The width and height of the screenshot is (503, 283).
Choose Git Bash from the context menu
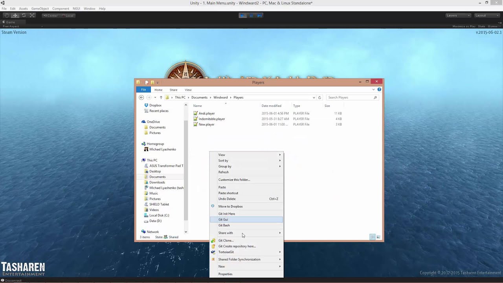[x=246, y=225]
